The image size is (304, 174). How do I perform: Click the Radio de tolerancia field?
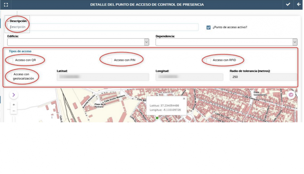[263, 77]
